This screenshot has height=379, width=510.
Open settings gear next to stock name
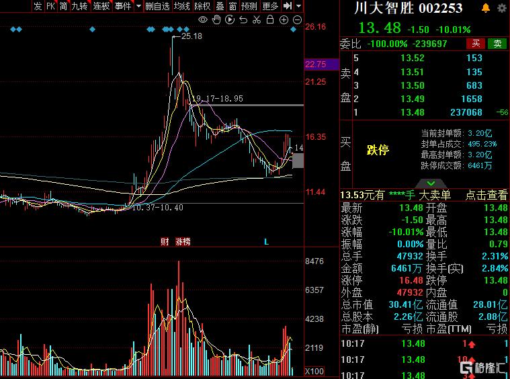point(502,8)
